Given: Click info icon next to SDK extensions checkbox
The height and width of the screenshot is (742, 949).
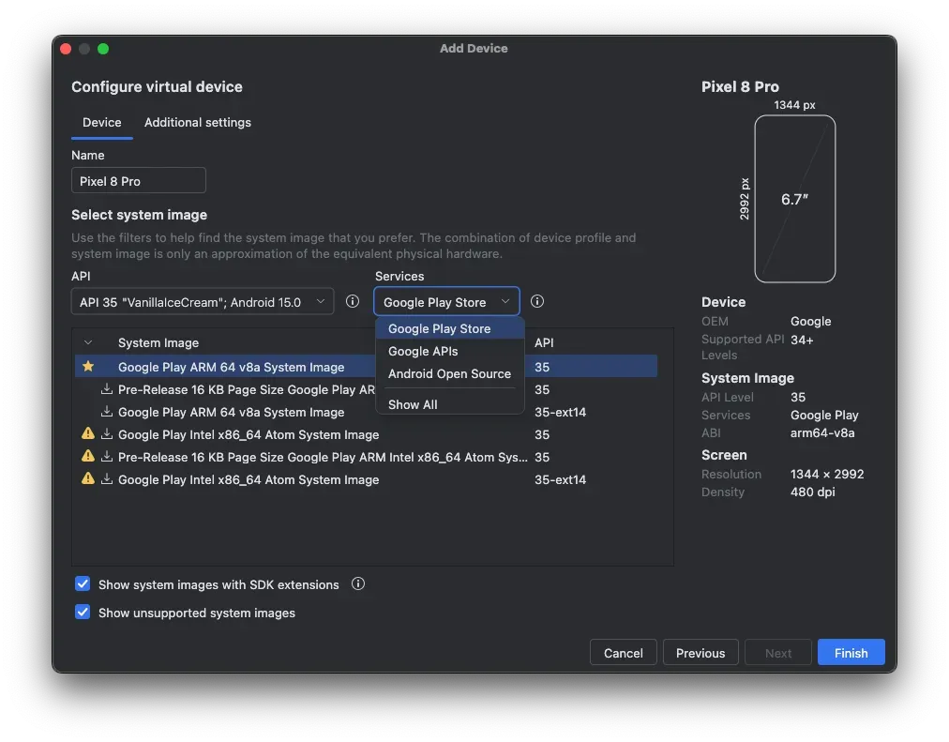Looking at the screenshot, I should click(x=357, y=584).
